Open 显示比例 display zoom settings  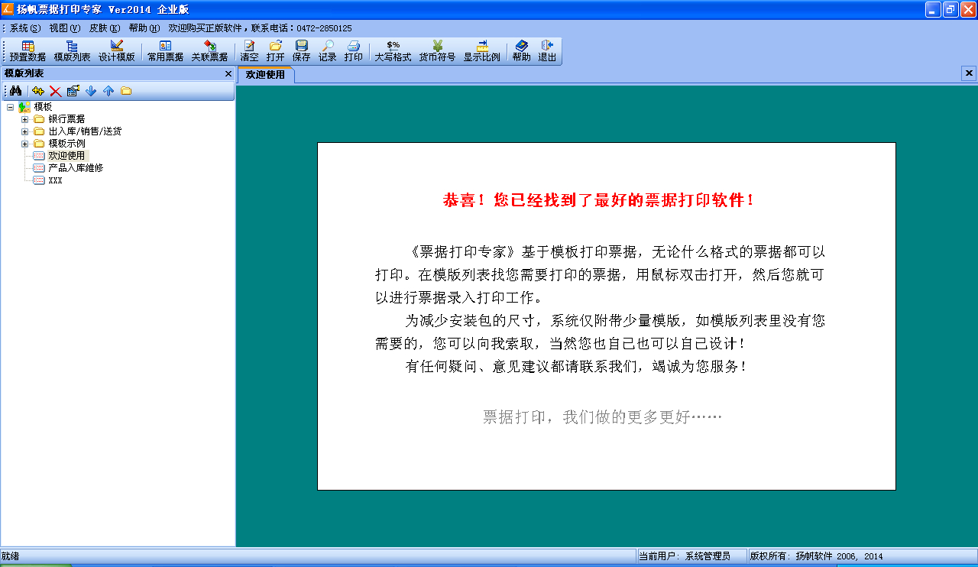click(x=481, y=51)
